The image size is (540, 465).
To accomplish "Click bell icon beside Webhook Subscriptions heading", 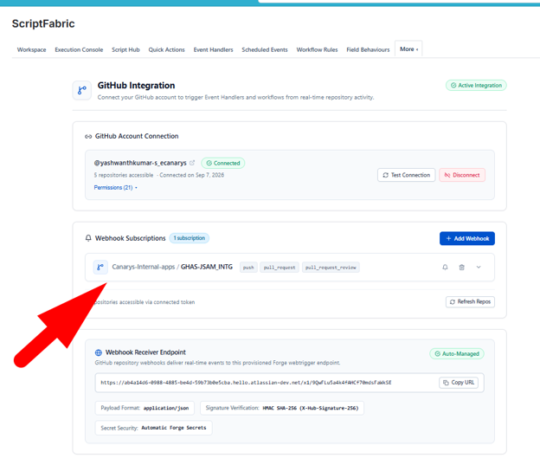I will [88, 238].
